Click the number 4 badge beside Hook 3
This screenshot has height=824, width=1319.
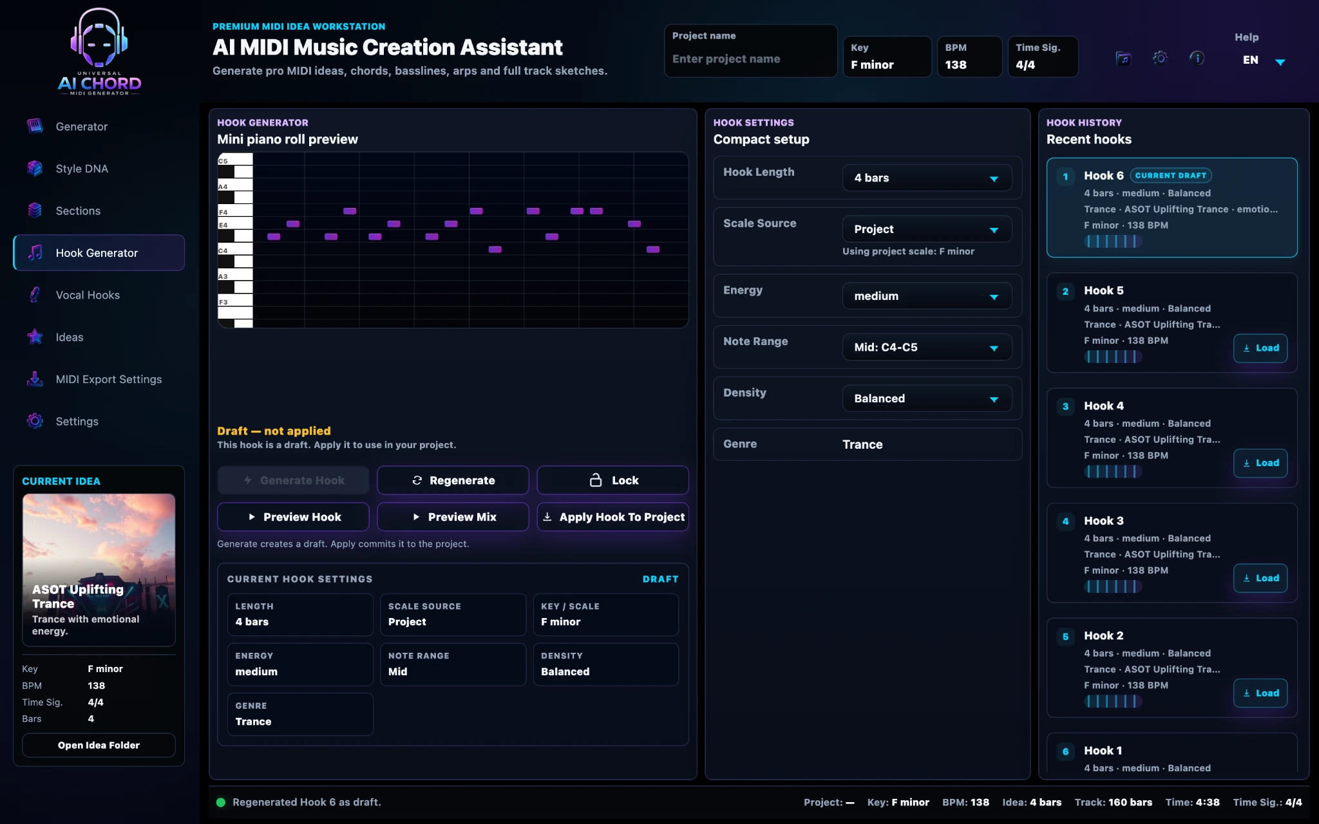(x=1065, y=521)
